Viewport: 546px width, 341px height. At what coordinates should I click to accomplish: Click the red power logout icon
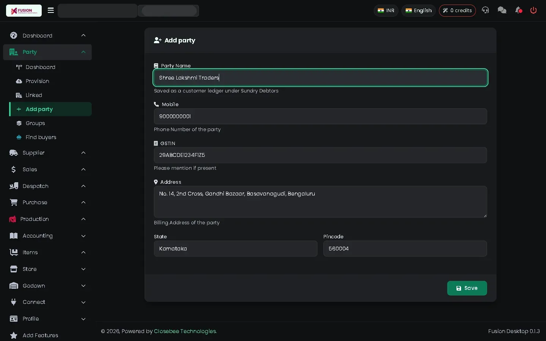(533, 10)
